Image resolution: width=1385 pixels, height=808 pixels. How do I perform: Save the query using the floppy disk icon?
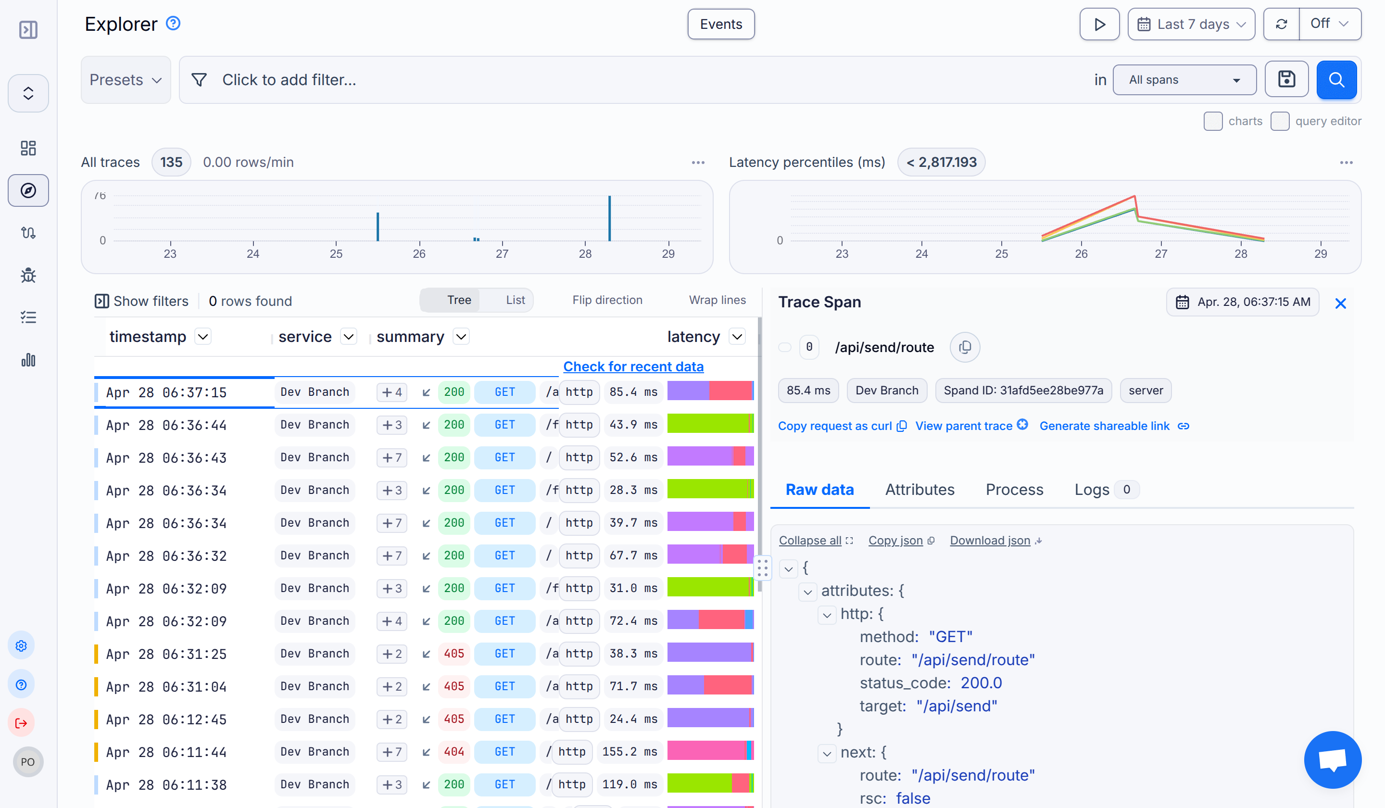[1286, 79]
